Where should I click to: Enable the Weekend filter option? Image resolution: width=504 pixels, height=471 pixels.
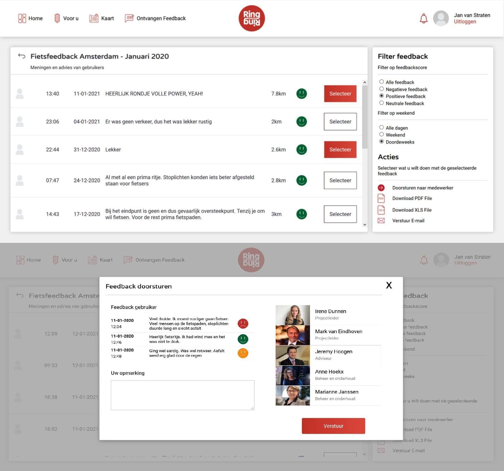[382, 134]
